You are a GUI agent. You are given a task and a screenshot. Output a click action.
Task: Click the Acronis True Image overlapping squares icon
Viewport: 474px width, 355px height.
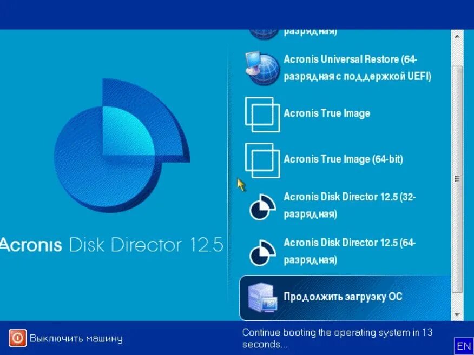262,115
